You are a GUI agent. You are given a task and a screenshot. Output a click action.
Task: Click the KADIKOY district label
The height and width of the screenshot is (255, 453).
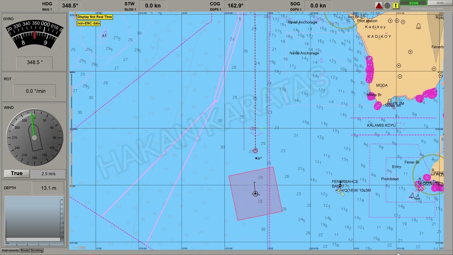point(379,36)
